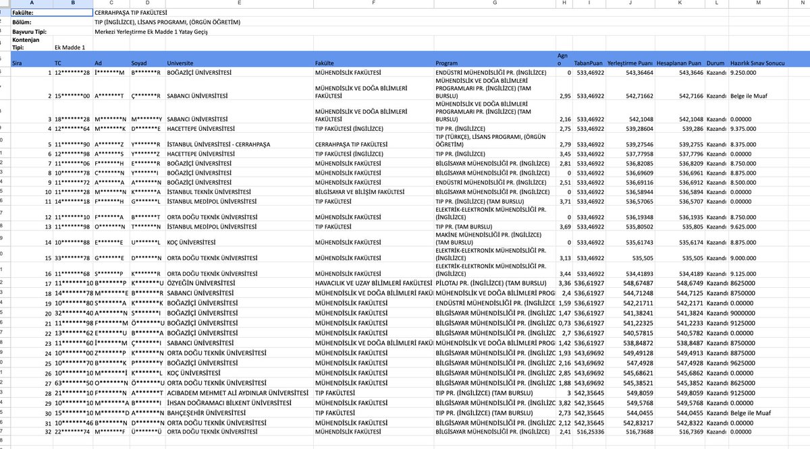Select 'PİLOTAJ PR. (İNGİLİZCE) (TAM BURSLU)' cell
The width and height of the screenshot is (810, 449).
pos(495,283)
